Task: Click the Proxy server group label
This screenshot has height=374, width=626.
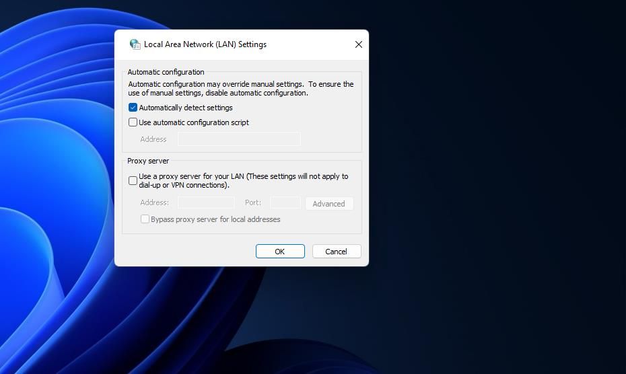Action: 148,161
